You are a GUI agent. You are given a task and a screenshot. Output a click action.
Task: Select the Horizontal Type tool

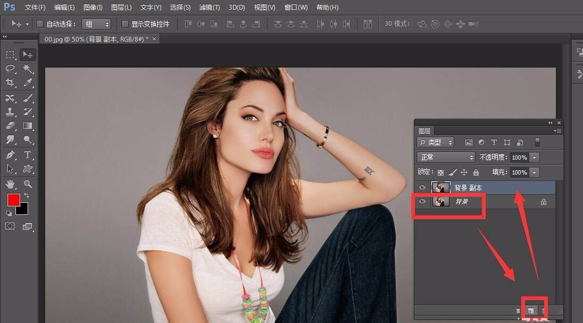point(28,154)
